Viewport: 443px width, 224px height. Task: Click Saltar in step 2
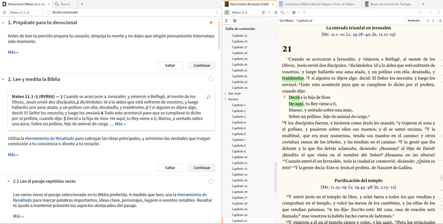point(170,168)
